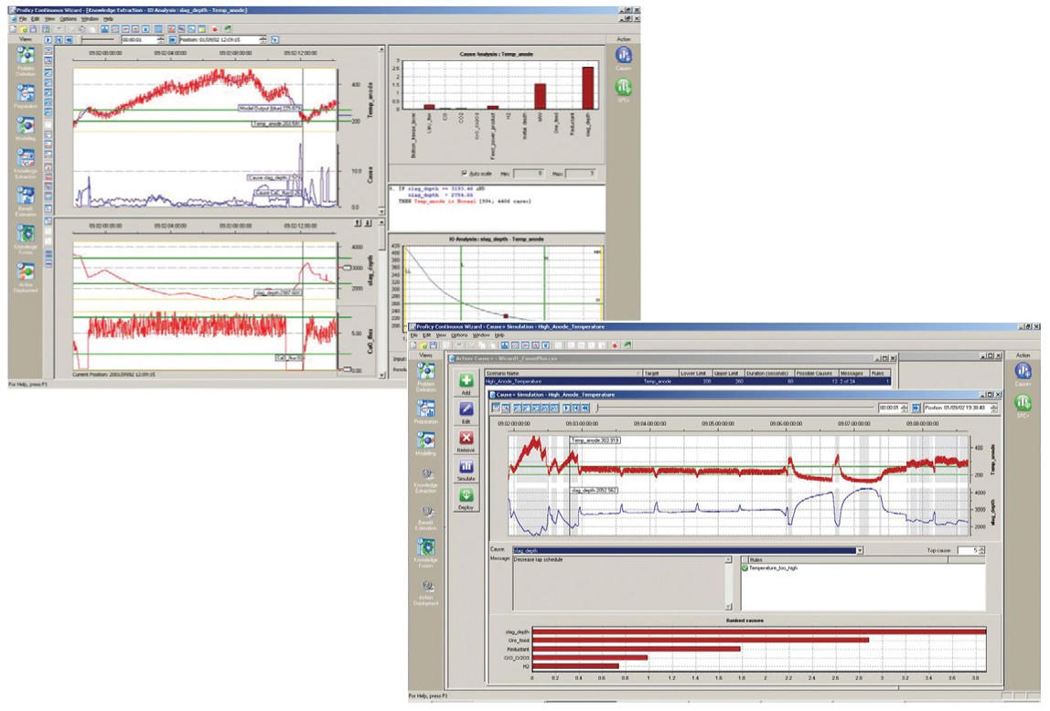Click the Ore_feed bar in Ranked causes
This screenshot has height=711, width=1050.
point(701,640)
